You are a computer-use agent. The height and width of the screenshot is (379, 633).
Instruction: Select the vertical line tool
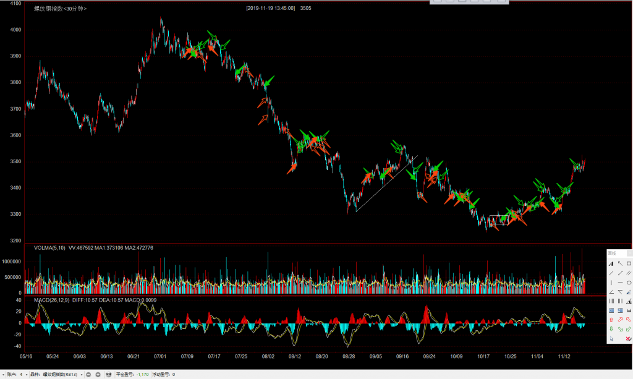click(x=611, y=283)
